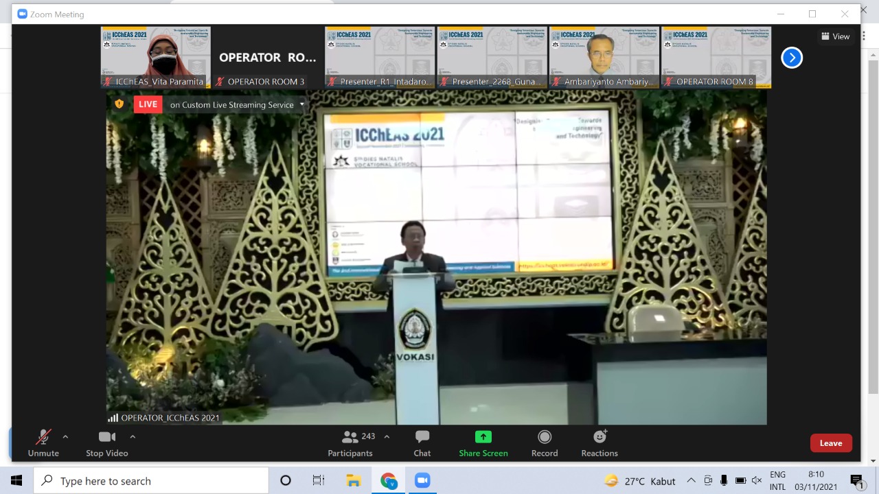
Task: Open Zoom from the Windows taskbar
Action: click(x=422, y=481)
